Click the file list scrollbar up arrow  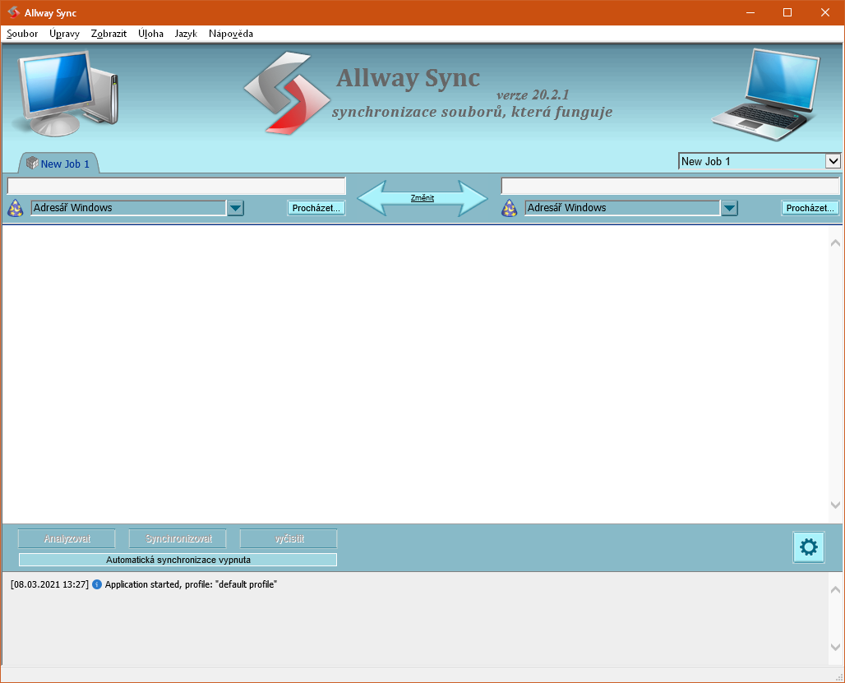[x=835, y=243]
